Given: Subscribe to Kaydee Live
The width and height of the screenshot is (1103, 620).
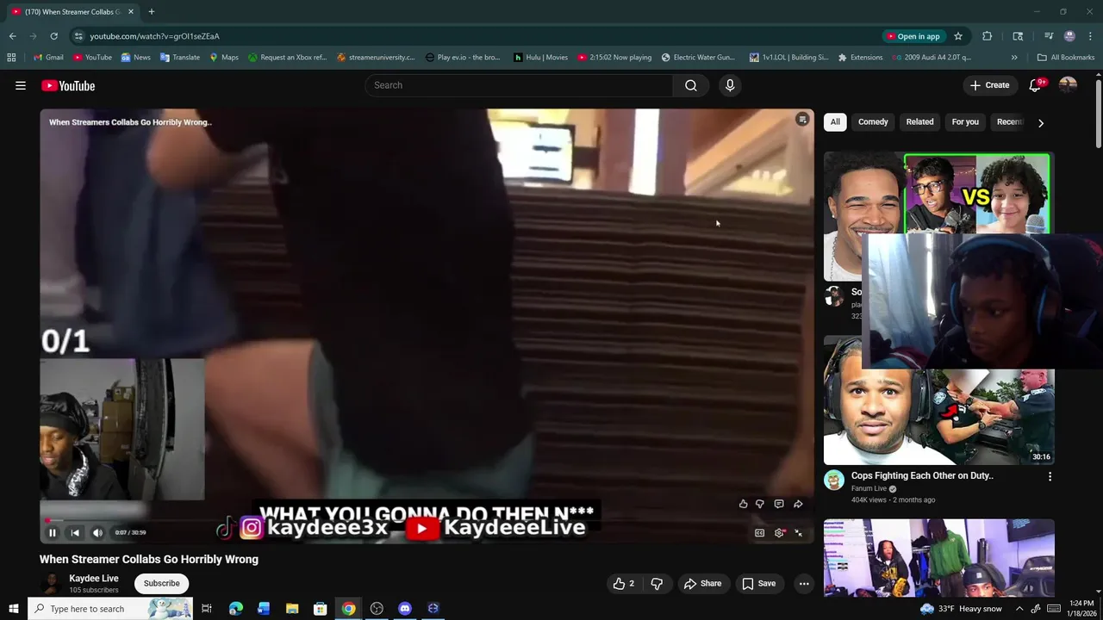Looking at the screenshot, I should point(162,584).
